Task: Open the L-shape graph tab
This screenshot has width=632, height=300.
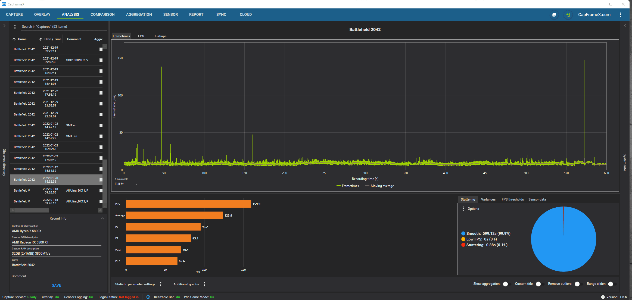Action: pos(160,36)
